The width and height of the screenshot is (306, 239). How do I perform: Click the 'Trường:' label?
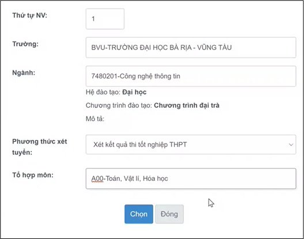(x=25, y=44)
